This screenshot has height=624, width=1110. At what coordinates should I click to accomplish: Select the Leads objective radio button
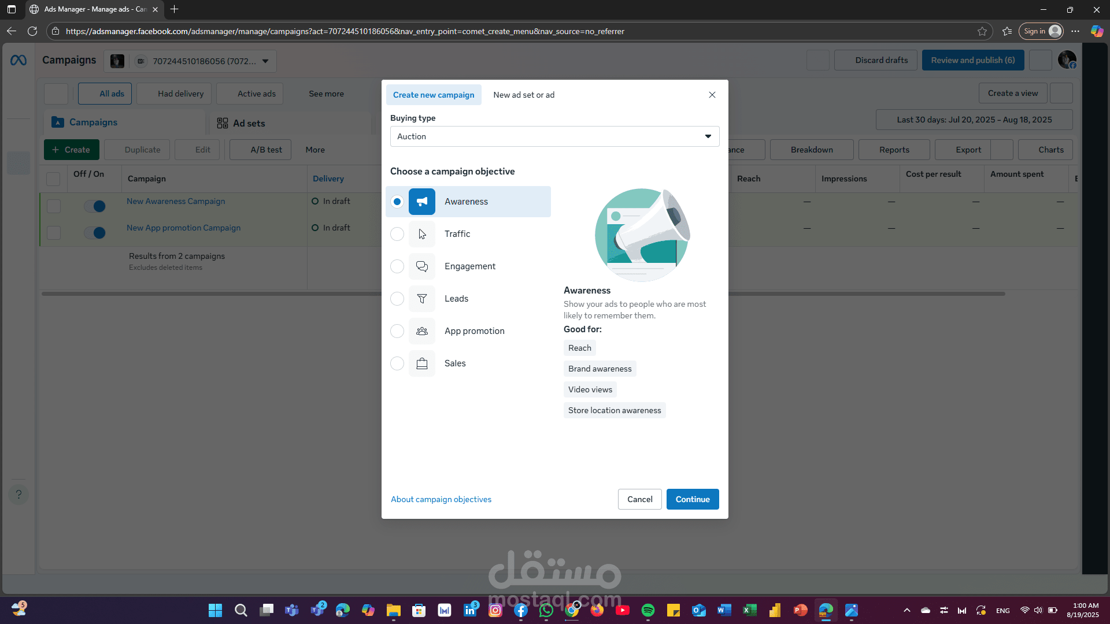397,299
